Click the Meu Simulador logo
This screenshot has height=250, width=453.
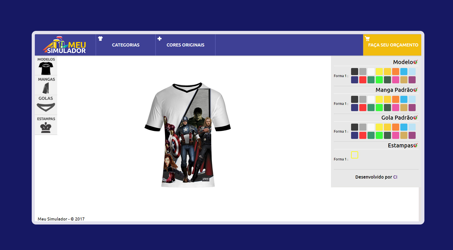tap(65, 45)
